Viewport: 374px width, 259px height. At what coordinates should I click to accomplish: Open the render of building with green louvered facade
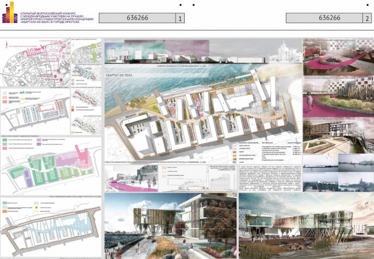tap(170, 226)
